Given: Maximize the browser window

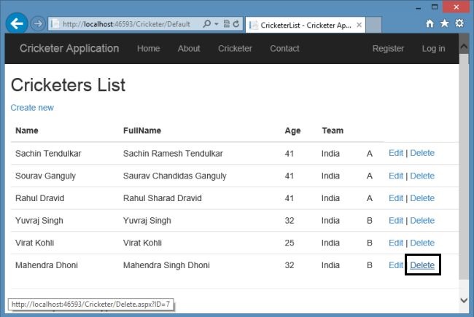Looking at the screenshot, I should (435, 7).
